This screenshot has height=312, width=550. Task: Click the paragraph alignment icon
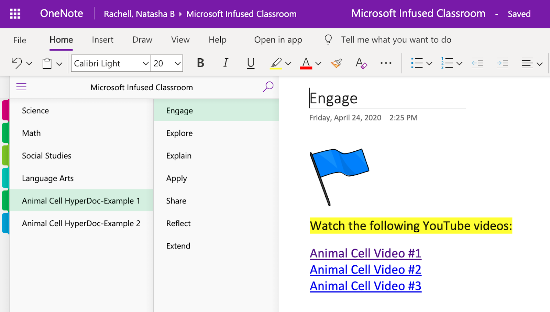527,63
